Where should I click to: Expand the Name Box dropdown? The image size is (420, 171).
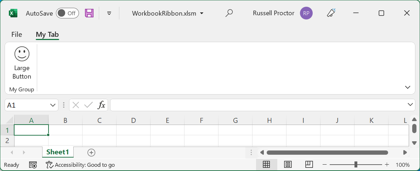click(x=53, y=105)
